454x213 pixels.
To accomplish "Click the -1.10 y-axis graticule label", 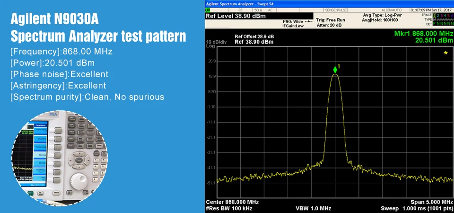I will (210, 107).
